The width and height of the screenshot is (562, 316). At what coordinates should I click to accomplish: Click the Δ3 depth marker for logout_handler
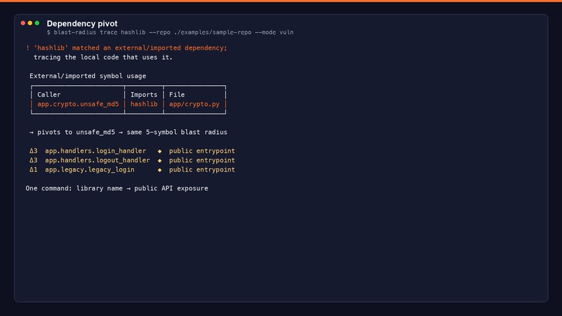[x=33, y=160]
